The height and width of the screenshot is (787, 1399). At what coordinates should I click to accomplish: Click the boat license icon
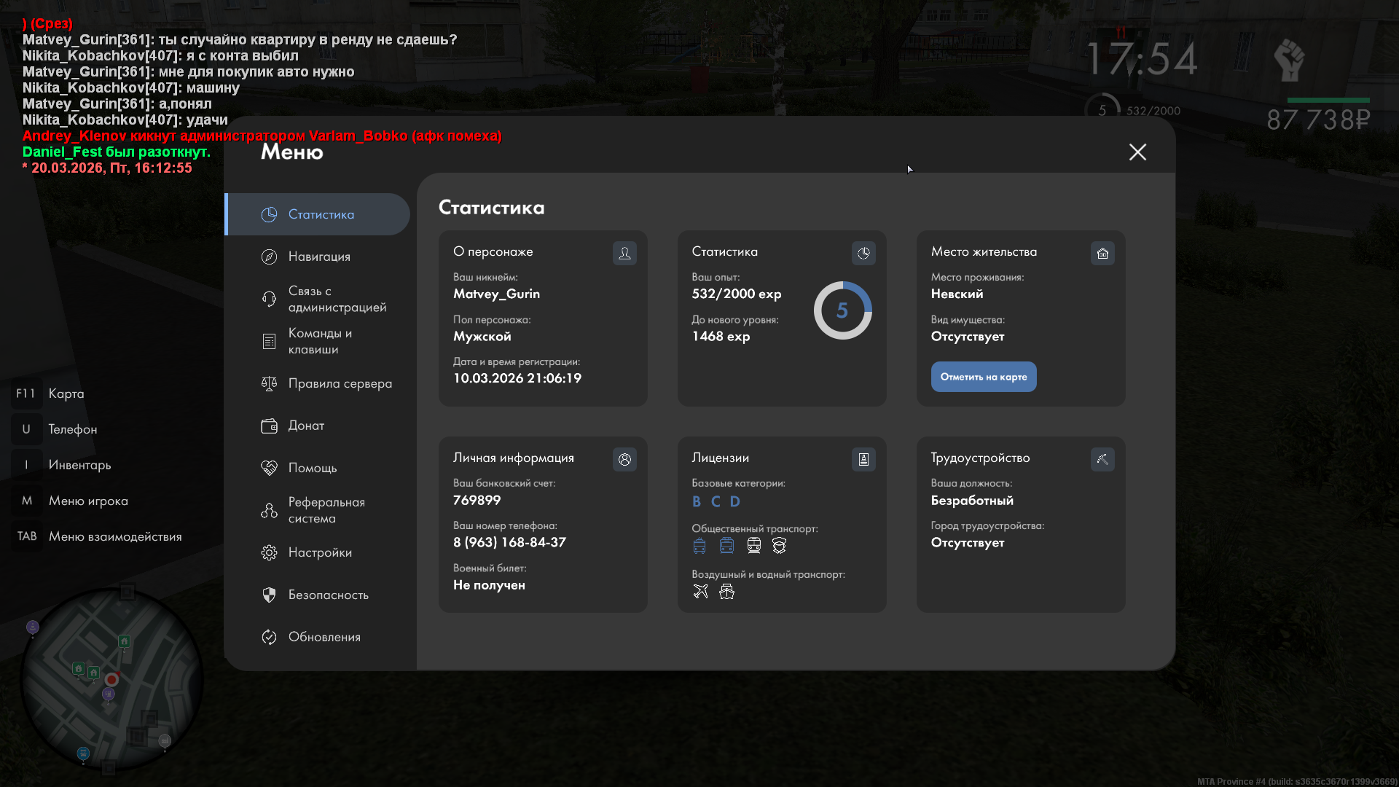pos(726,591)
